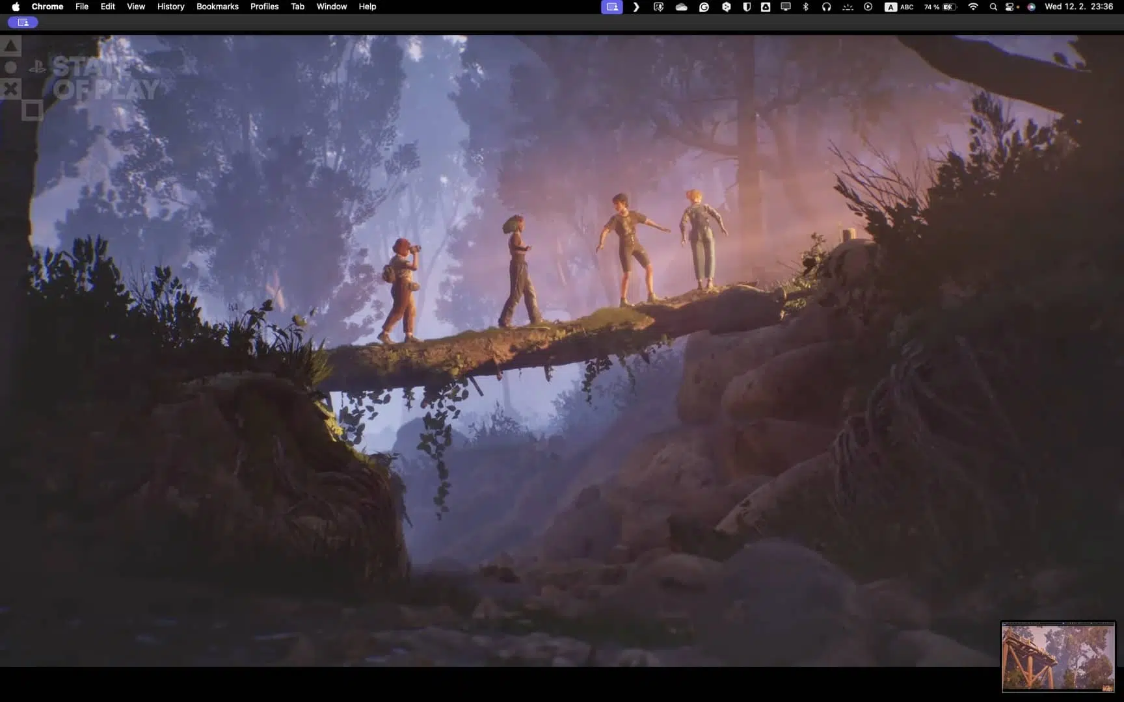This screenshot has height=702, width=1124.
Task: Open Spotlight search
Action: 993,6
